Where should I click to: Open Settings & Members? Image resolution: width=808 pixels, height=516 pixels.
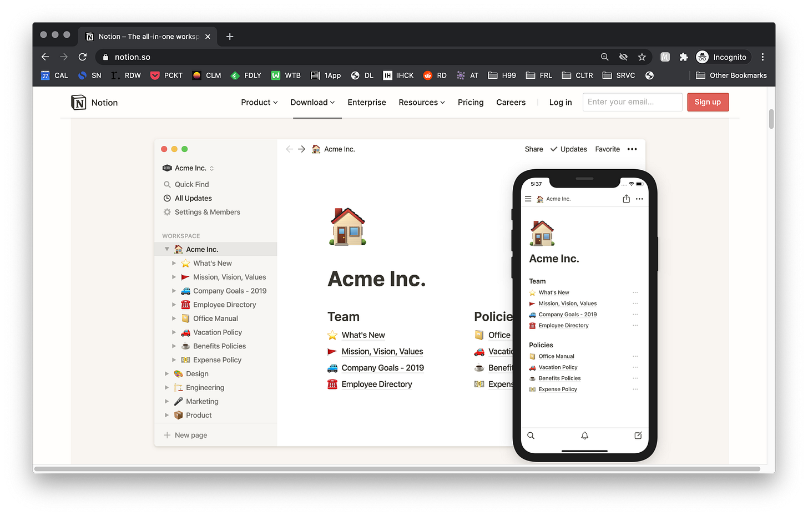pos(201,212)
